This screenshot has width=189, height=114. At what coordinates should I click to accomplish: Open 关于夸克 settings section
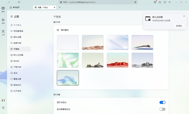pyautogui.click(x=20, y=91)
